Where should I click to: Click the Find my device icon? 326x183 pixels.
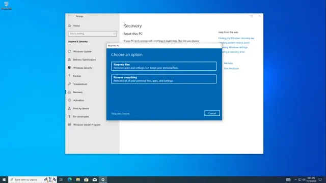pyautogui.click(x=69, y=108)
